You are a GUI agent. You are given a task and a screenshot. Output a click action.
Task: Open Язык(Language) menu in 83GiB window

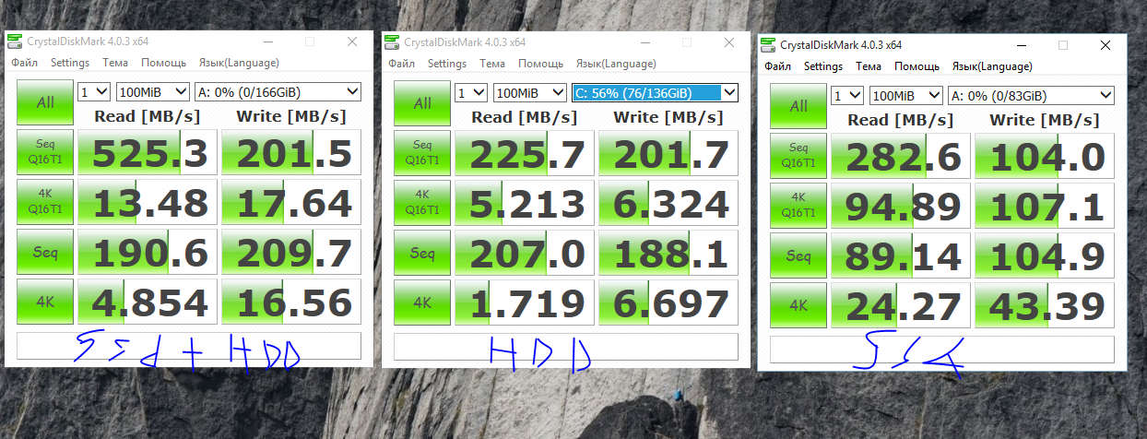pos(992,66)
